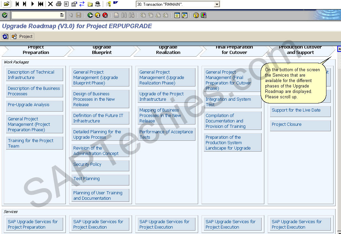Screen dimensions: 341x234
Task: Click into the SAP command field
Action: [36, 15]
